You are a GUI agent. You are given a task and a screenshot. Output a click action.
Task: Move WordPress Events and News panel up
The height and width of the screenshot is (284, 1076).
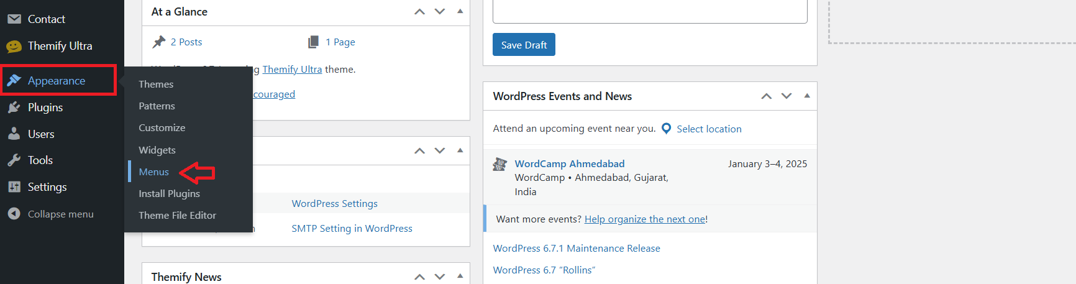pos(767,96)
